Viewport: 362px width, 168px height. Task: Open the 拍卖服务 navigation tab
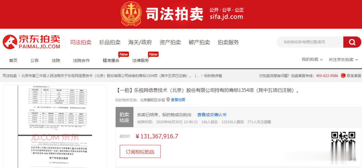[228, 42]
